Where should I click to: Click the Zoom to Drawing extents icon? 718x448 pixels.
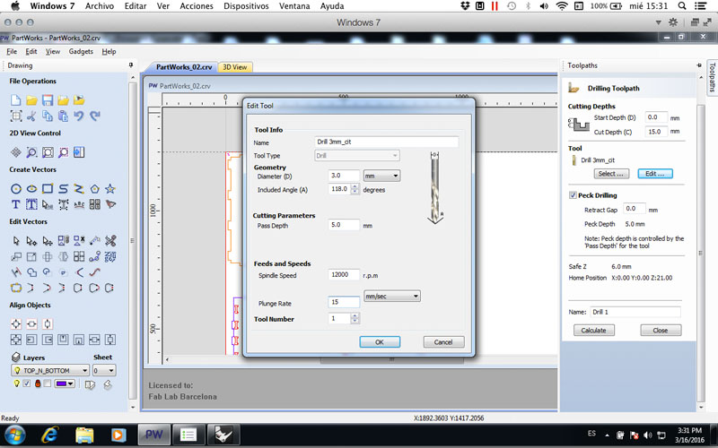pyautogui.click(x=48, y=152)
